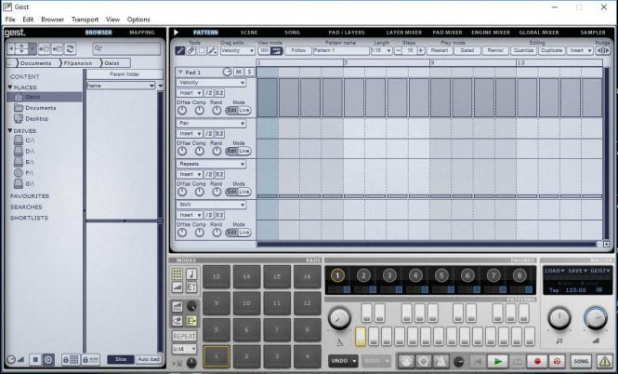The width and height of the screenshot is (618, 374).
Task: Click the browser refresh icon
Action: pyautogui.click(x=70, y=49)
